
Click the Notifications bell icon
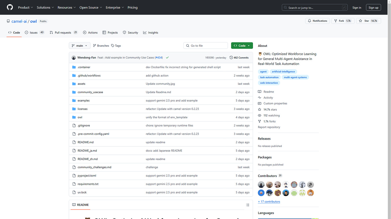pos(310,21)
